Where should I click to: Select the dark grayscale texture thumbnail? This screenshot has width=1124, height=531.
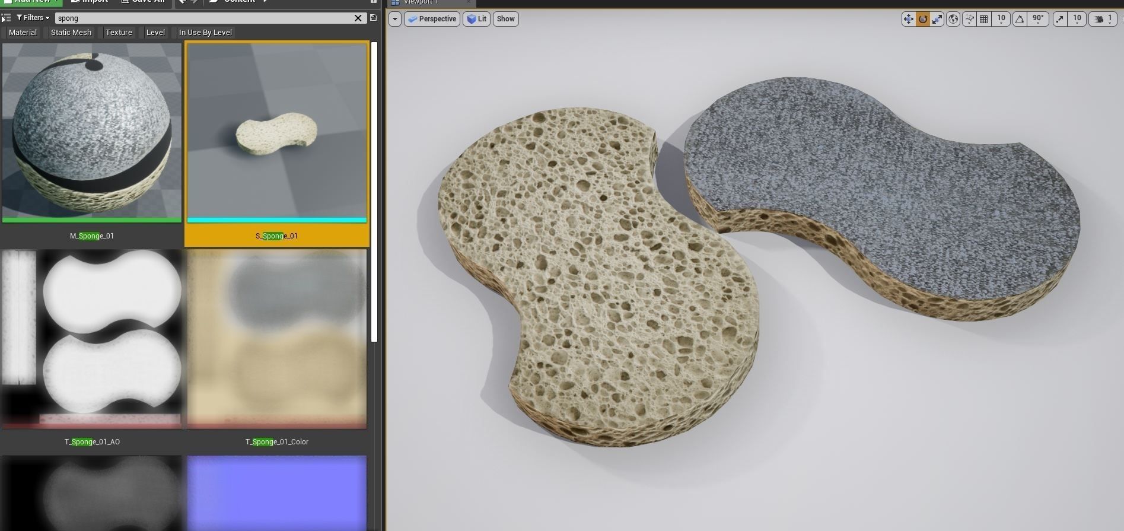[92, 493]
